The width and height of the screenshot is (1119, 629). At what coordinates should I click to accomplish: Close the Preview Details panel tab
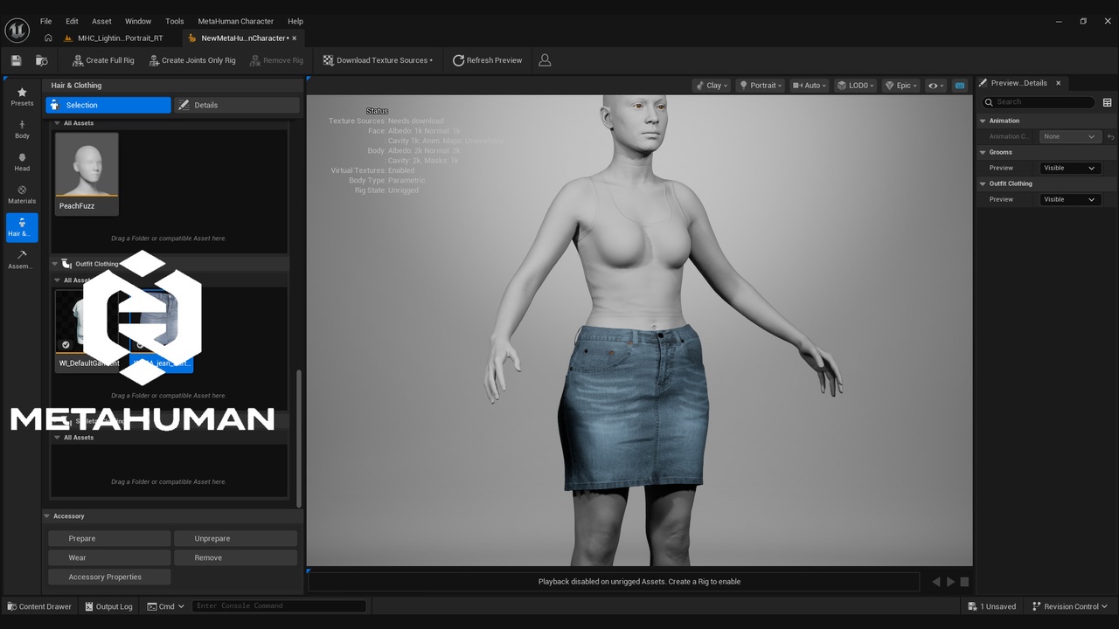[x=1058, y=83]
